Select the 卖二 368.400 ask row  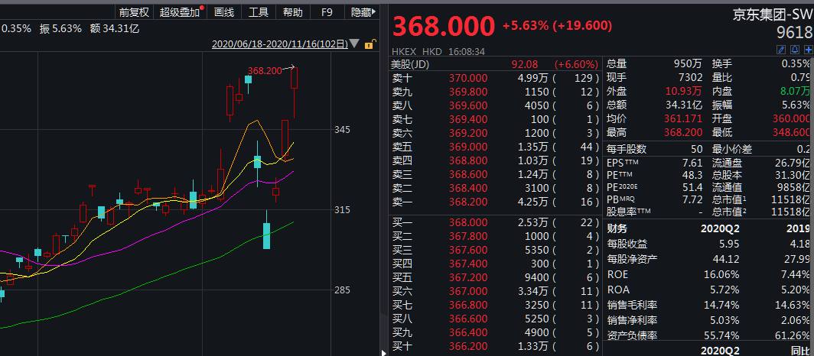(x=495, y=188)
